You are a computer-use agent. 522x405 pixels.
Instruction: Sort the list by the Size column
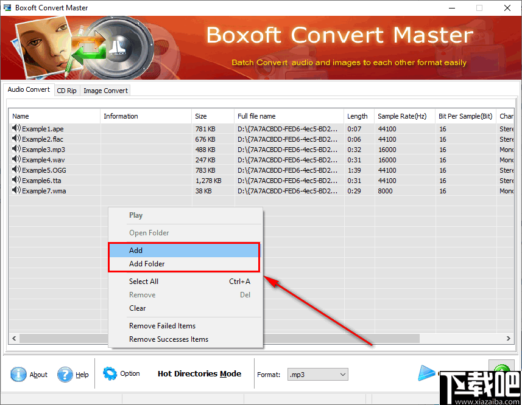pos(212,116)
